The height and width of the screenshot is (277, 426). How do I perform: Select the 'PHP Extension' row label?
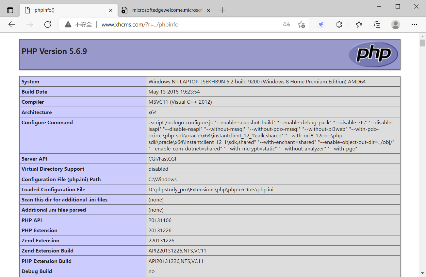[40, 230]
